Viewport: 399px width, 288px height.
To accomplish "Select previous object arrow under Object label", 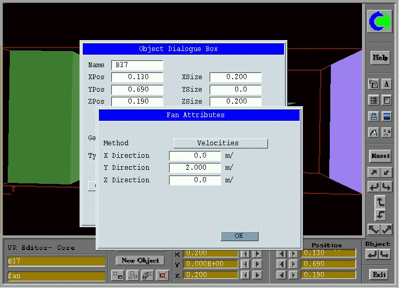I will click(x=372, y=254).
